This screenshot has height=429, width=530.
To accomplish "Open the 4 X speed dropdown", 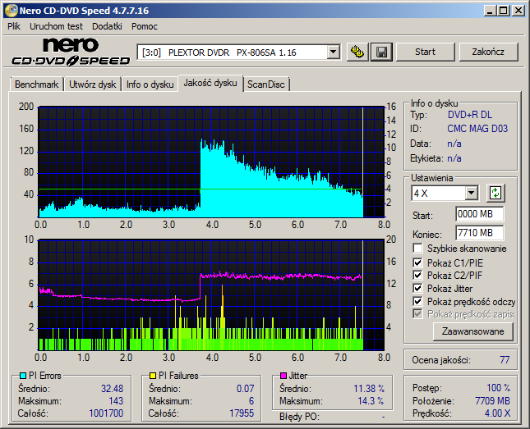I will pyautogui.click(x=471, y=194).
